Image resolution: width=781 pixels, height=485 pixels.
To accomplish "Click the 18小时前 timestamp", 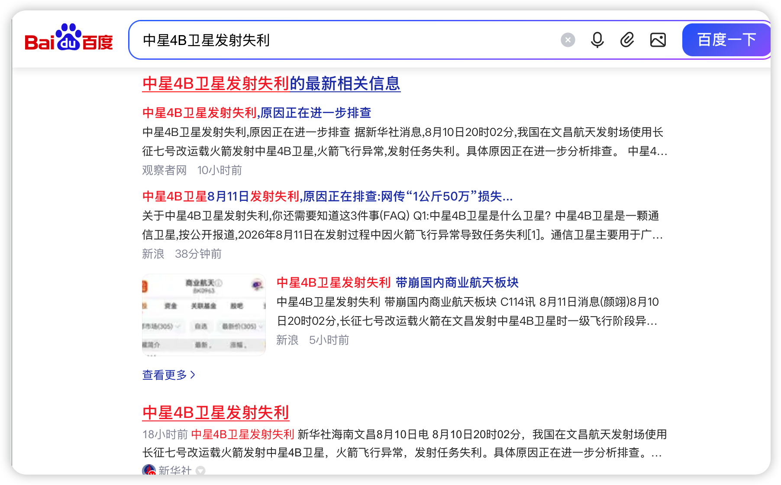I will pyautogui.click(x=165, y=434).
